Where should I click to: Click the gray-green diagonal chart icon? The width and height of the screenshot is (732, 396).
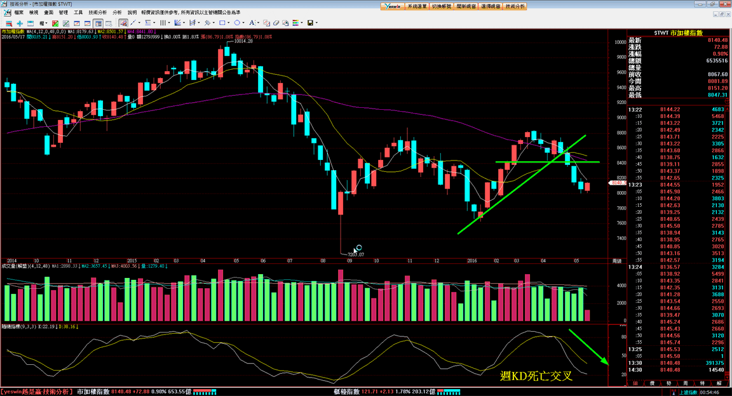pos(66,23)
